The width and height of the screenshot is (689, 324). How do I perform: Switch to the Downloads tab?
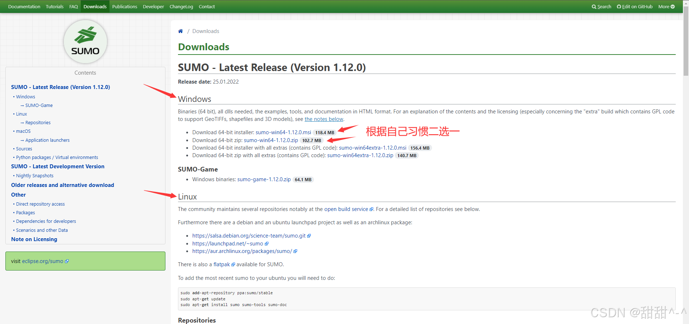tap(95, 6)
